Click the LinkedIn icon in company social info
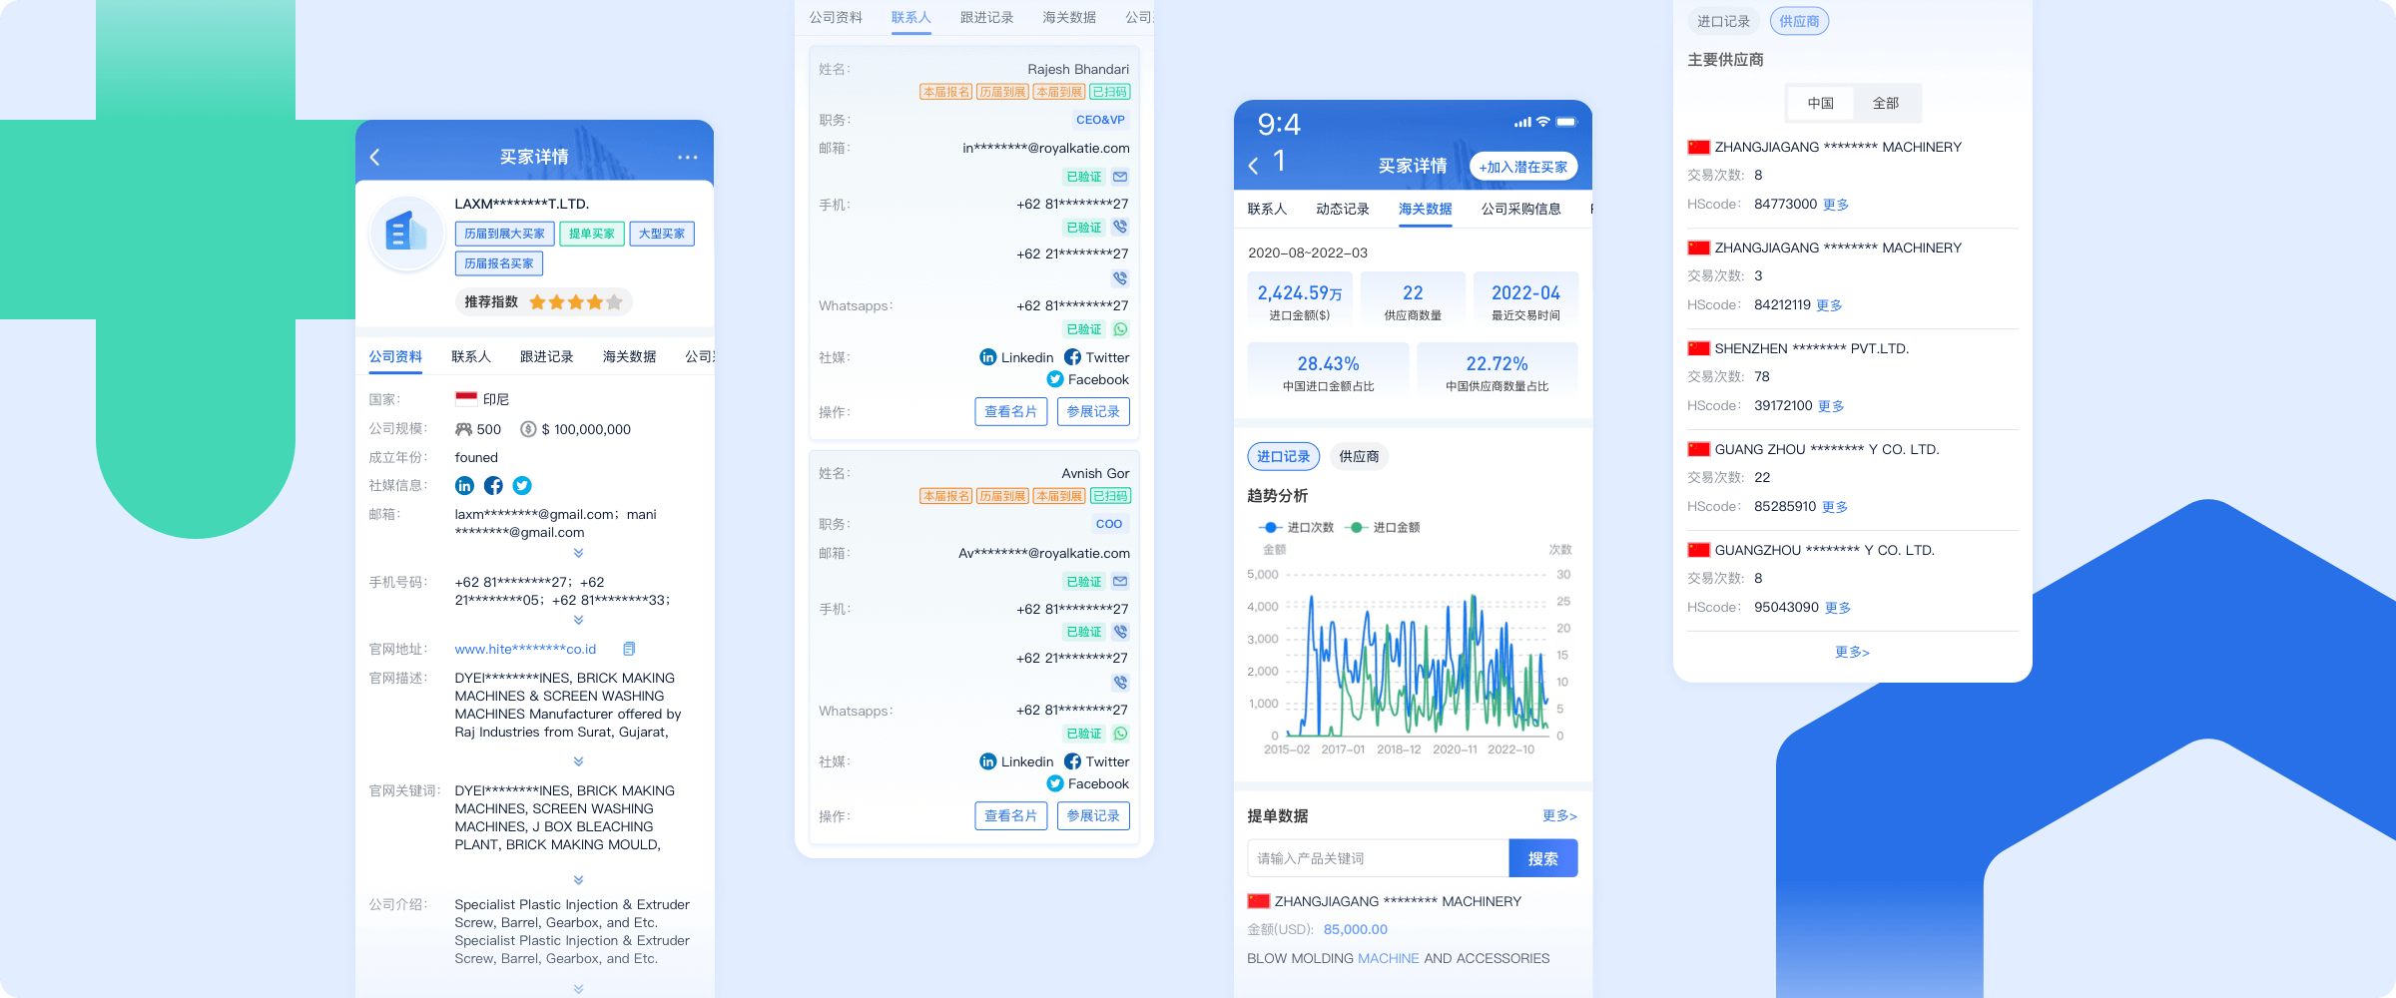The width and height of the screenshot is (2396, 998). tap(464, 486)
